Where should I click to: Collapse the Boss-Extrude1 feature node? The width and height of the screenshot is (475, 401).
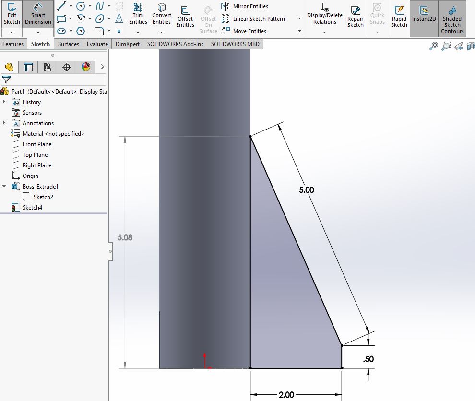click(4, 186)
